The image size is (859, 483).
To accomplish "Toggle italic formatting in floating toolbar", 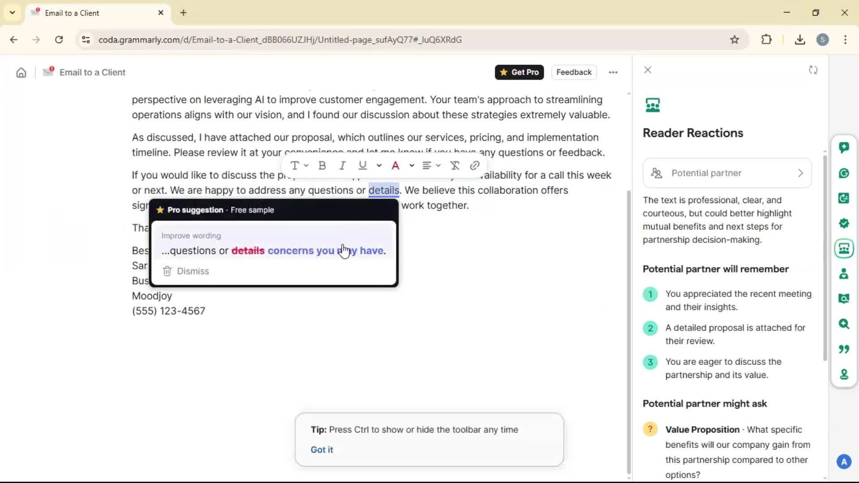I will click(x=342, y=166).
